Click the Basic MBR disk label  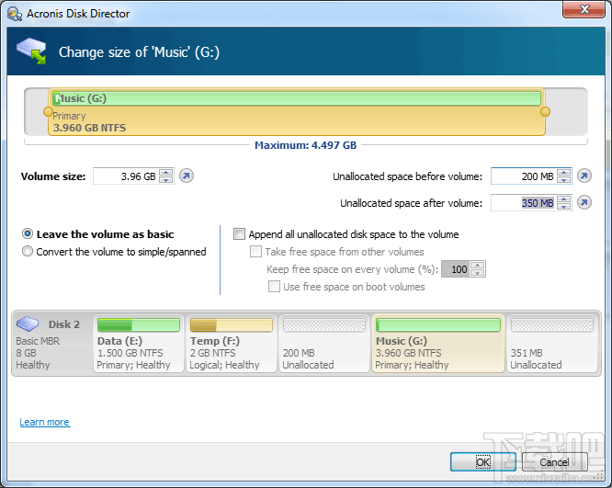tap(38, 341)
